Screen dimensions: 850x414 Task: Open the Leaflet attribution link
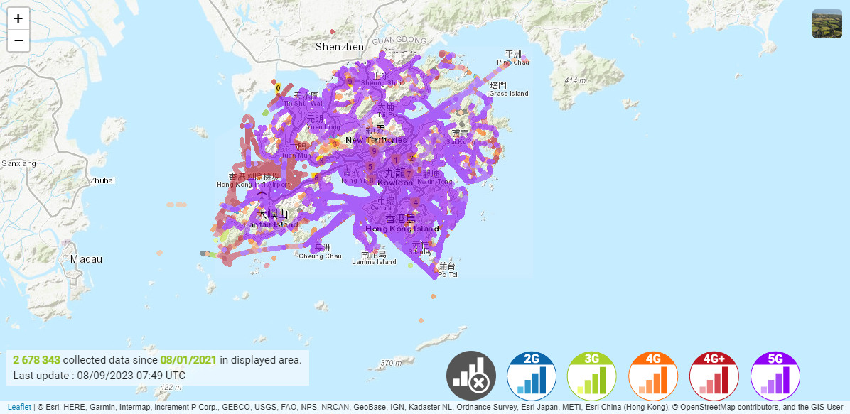coord(18,406)
